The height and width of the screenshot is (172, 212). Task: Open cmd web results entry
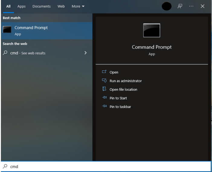pos(47,53)
